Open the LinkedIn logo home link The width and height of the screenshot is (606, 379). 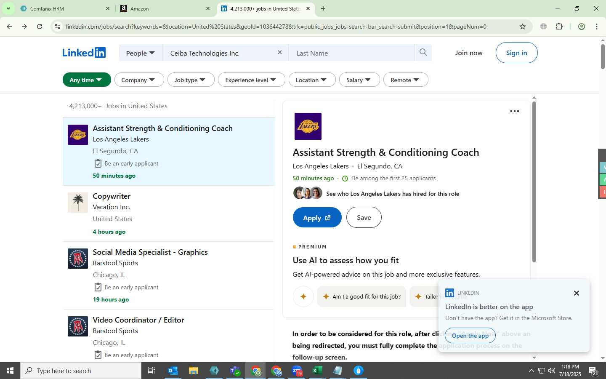[84, 53]
